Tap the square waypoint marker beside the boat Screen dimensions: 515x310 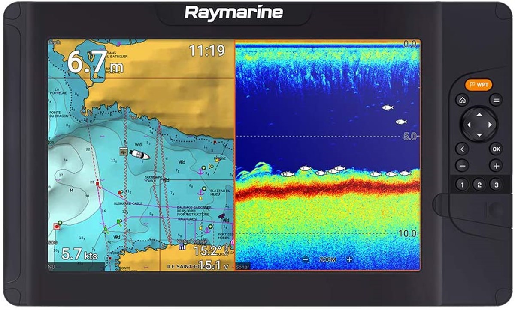click(123, 151)
